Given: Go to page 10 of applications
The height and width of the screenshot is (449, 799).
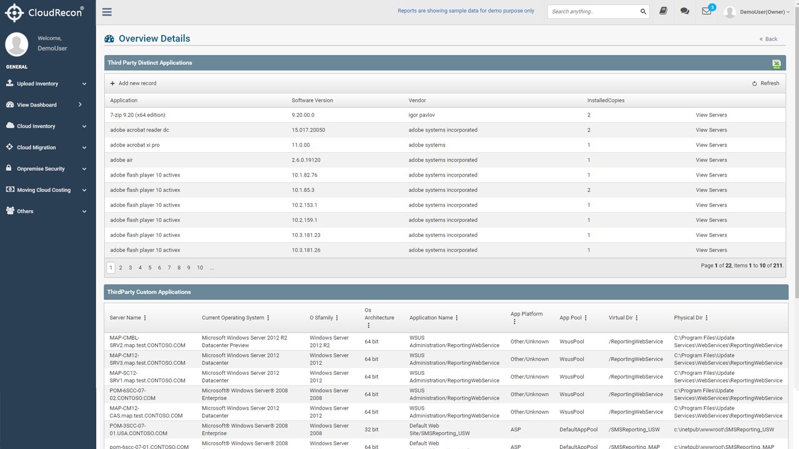Looking at the screenshot, I should tap(200, 268).
